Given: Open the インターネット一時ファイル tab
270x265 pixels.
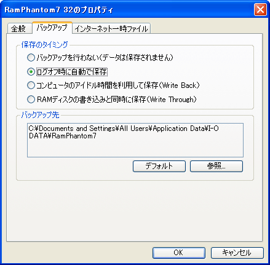Looking at the screenshot, I should click(x=111, y=28).
